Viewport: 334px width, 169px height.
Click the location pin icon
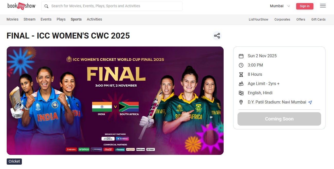pyautogui.click(x=241, y=102)
